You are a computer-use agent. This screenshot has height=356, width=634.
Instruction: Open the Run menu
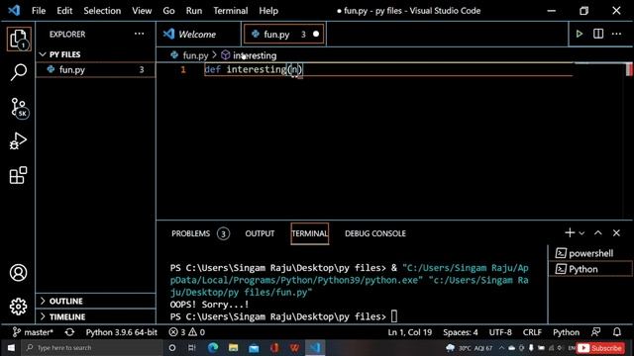click(194, 11)
